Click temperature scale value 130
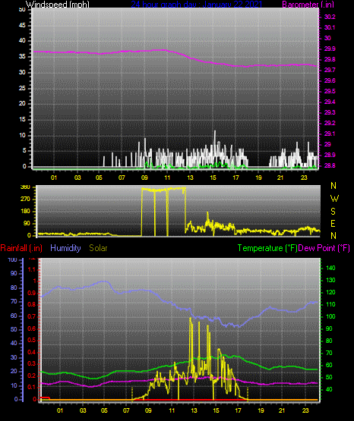Screen dimensions: 354x421 pyautogui.click(x=330, y=281)
